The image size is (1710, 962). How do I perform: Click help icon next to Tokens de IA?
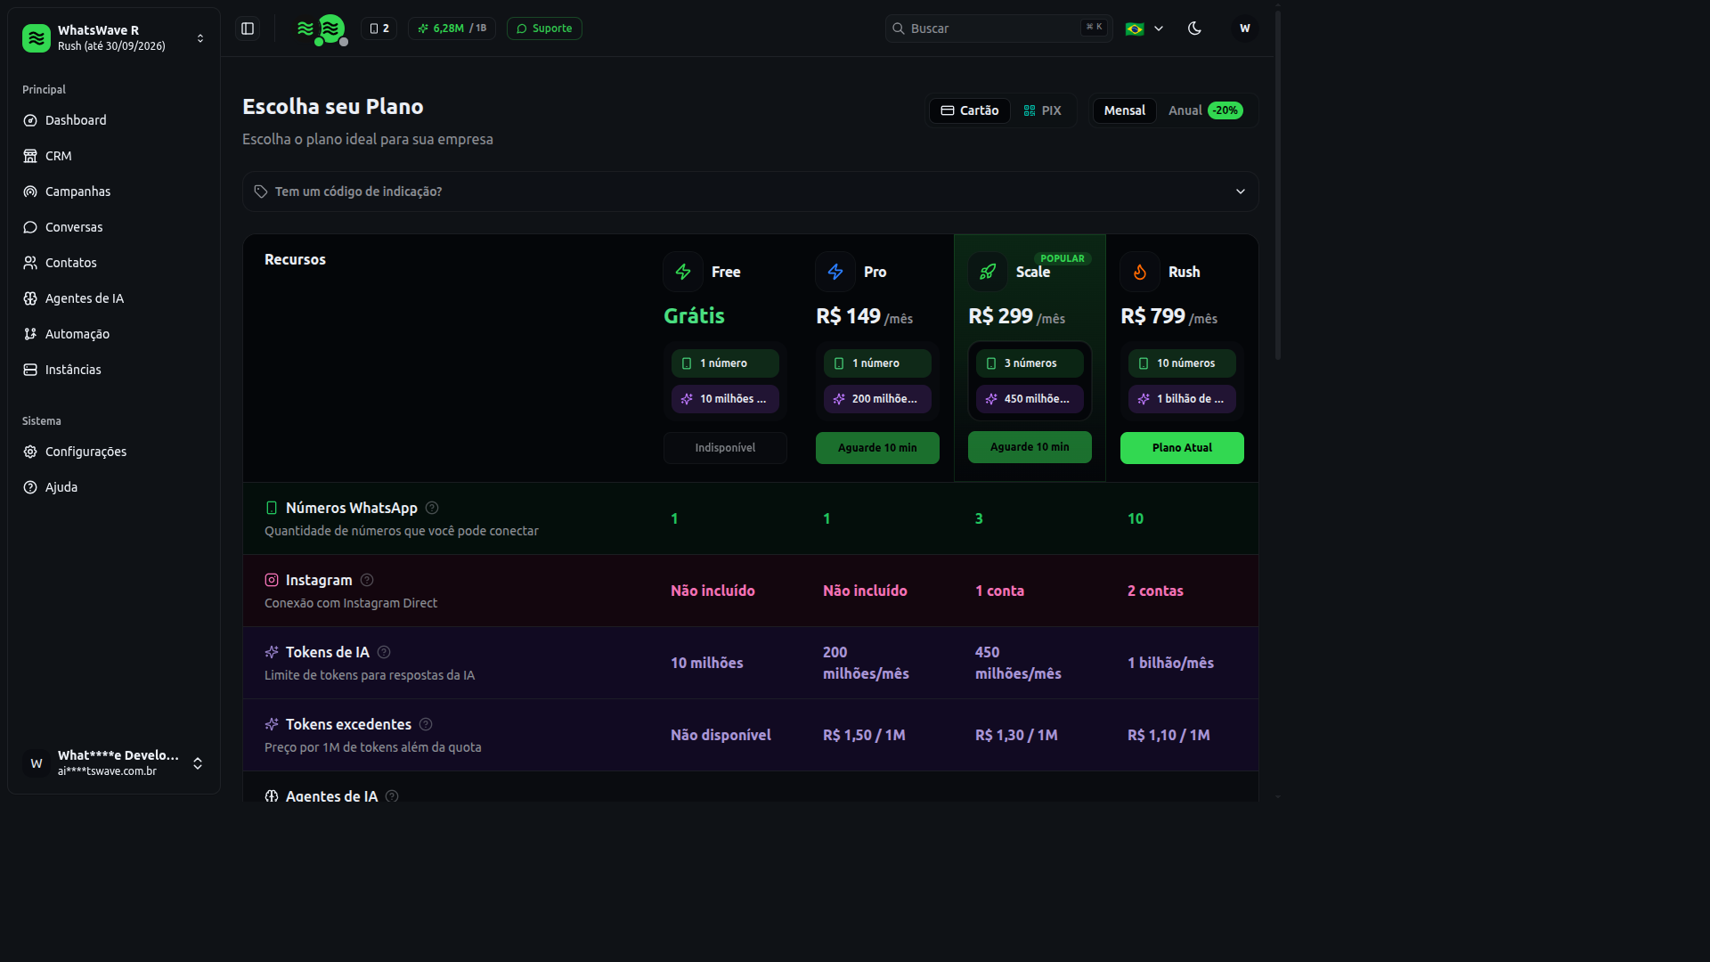click(x=384, y=652)
